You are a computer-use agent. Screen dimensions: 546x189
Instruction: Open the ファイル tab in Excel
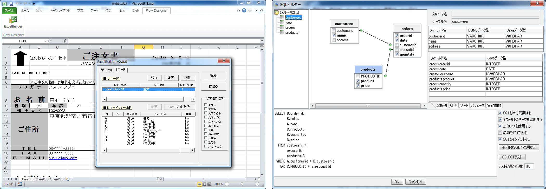click(x=9, y=11)
